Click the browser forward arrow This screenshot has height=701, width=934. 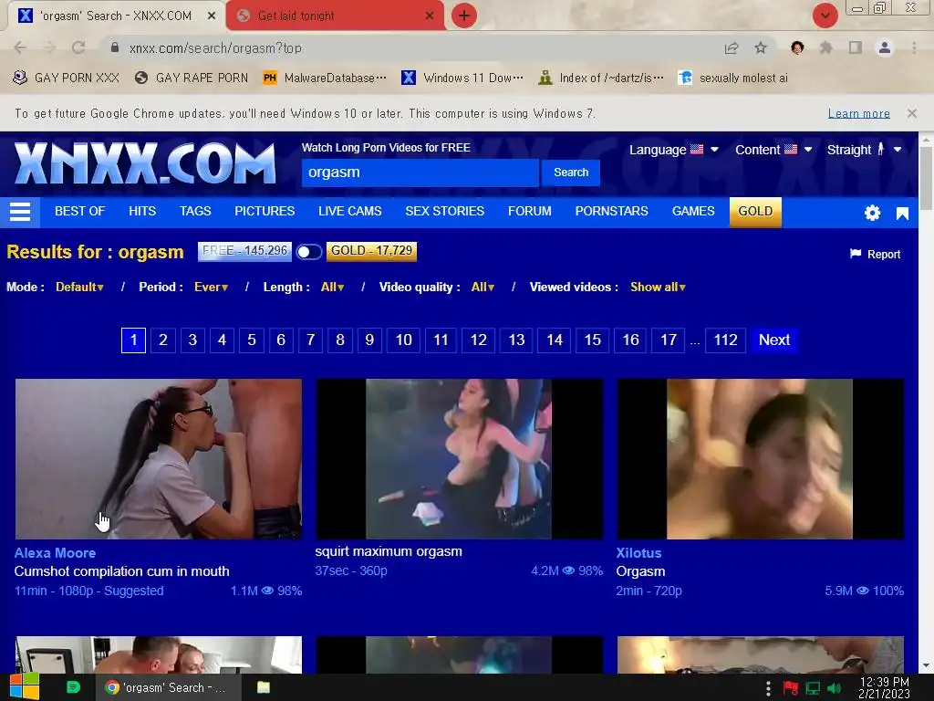point(49,47)
